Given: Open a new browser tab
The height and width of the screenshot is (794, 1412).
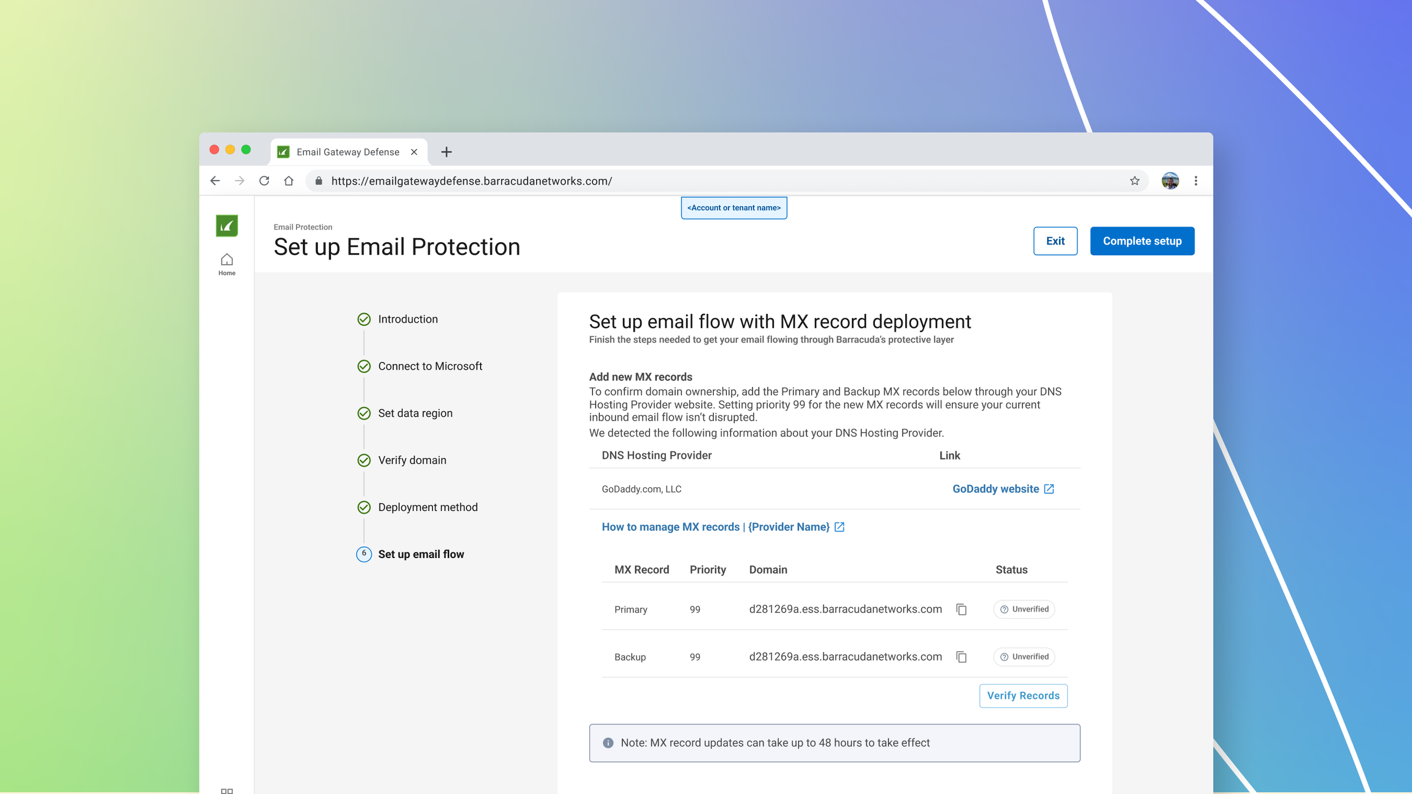Looking at the screenshot, I should (x=446, y=152).
